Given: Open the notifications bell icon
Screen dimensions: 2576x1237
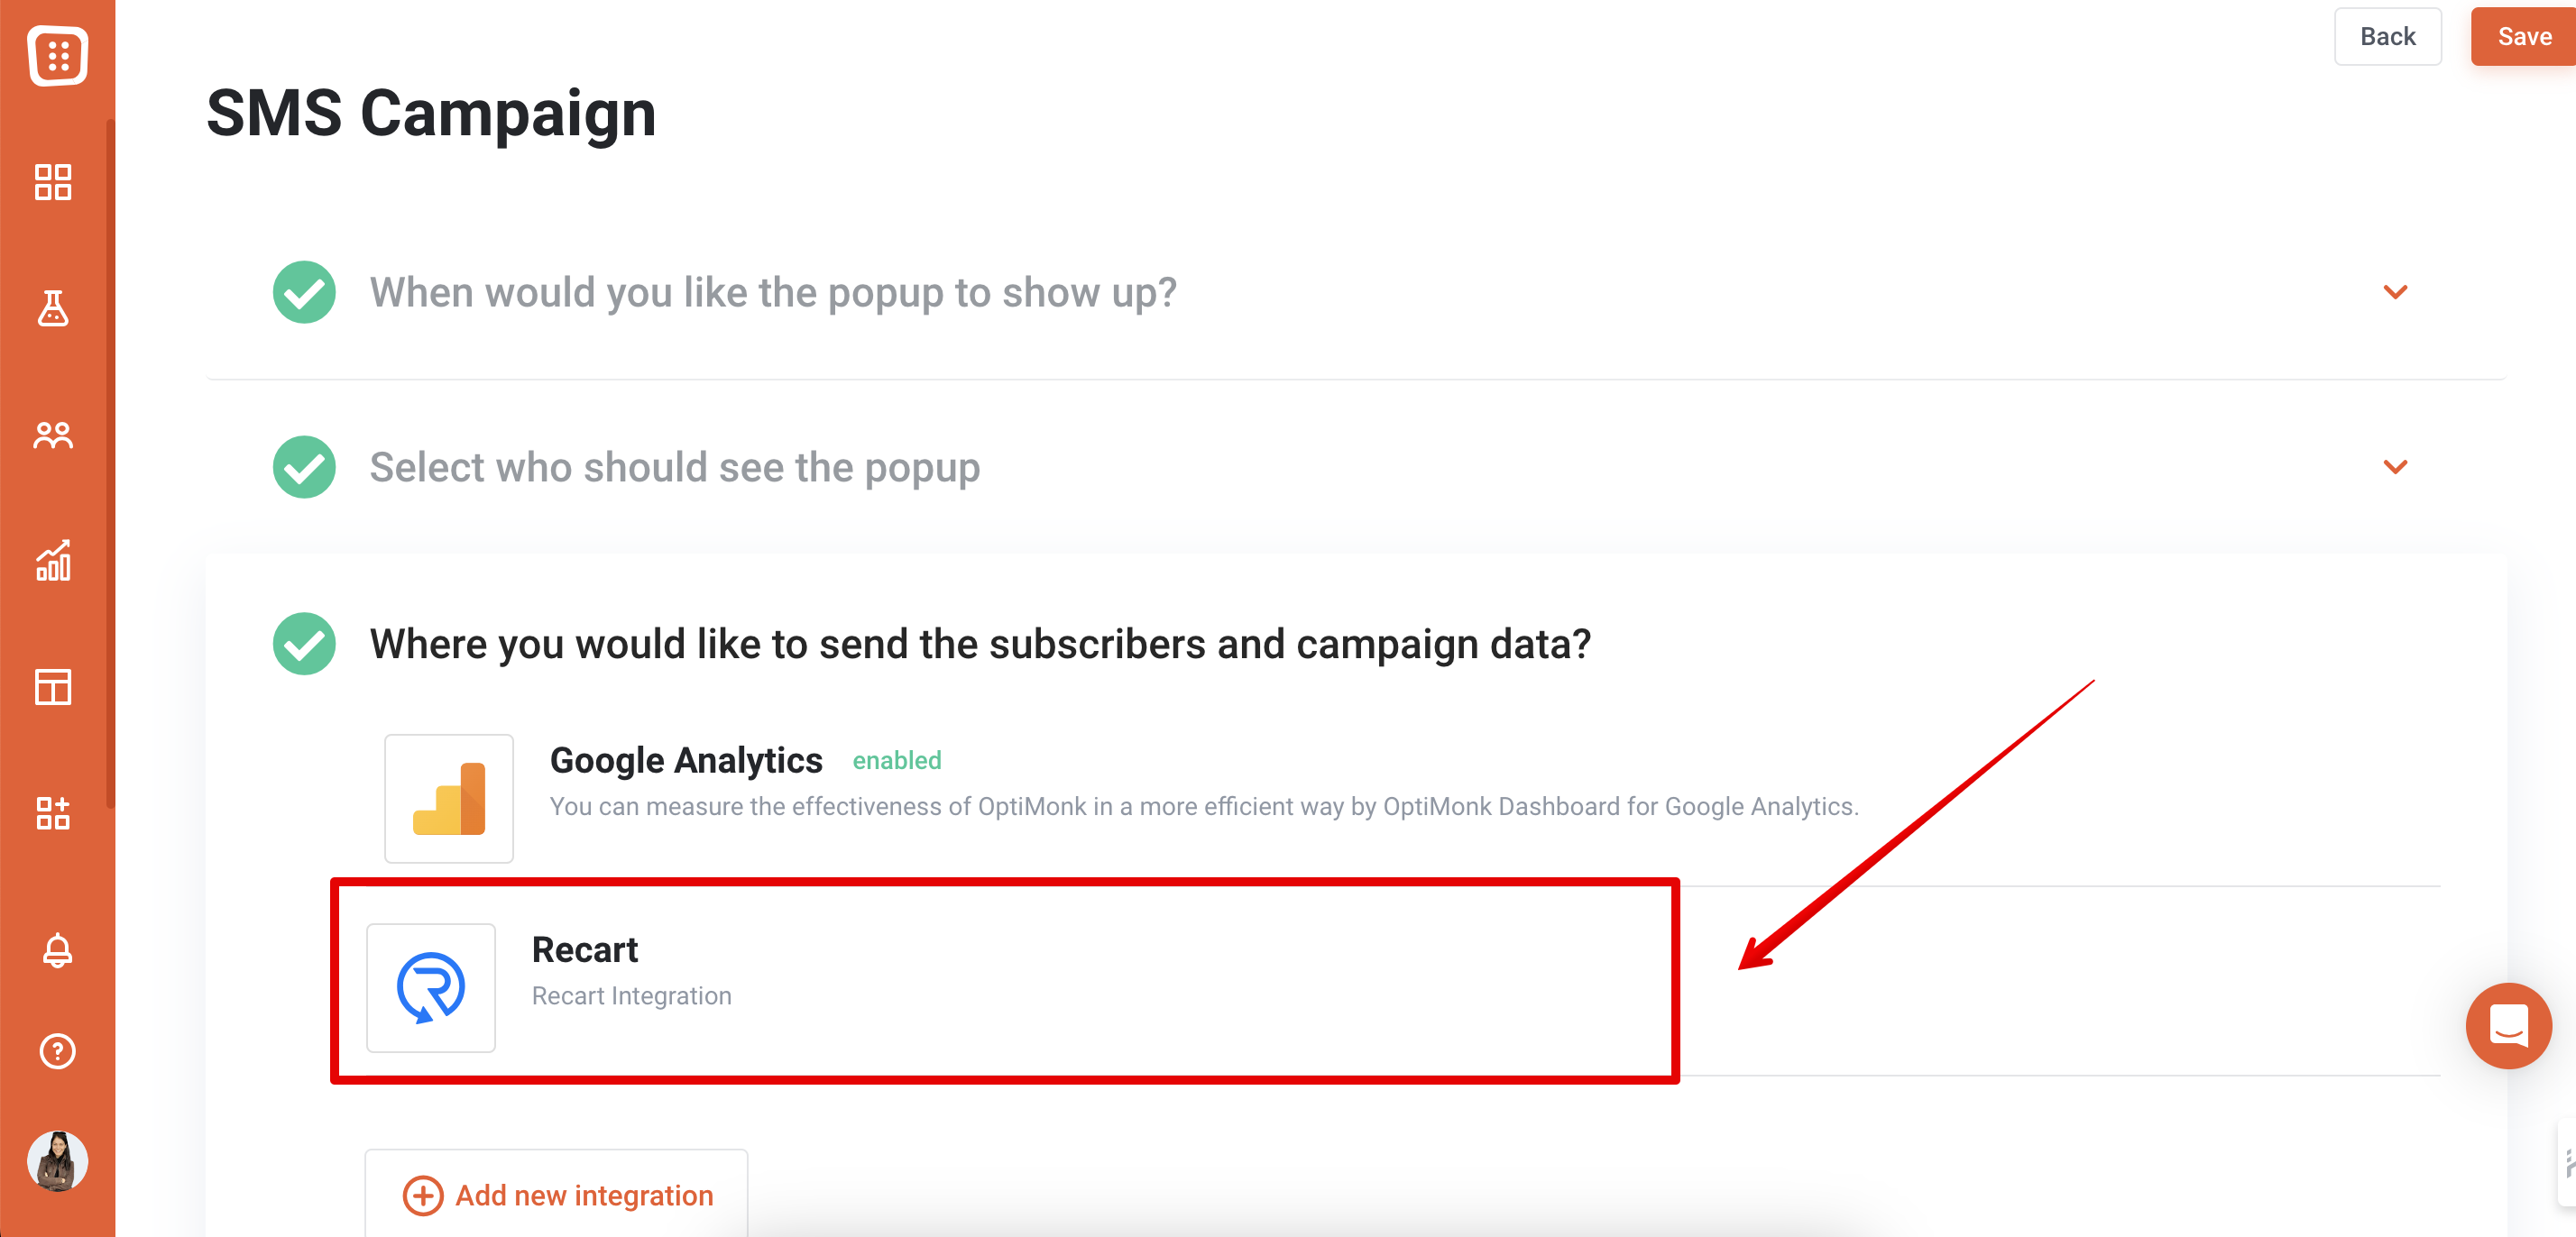Looking at the screenshot, I should [x=57, y=950].
